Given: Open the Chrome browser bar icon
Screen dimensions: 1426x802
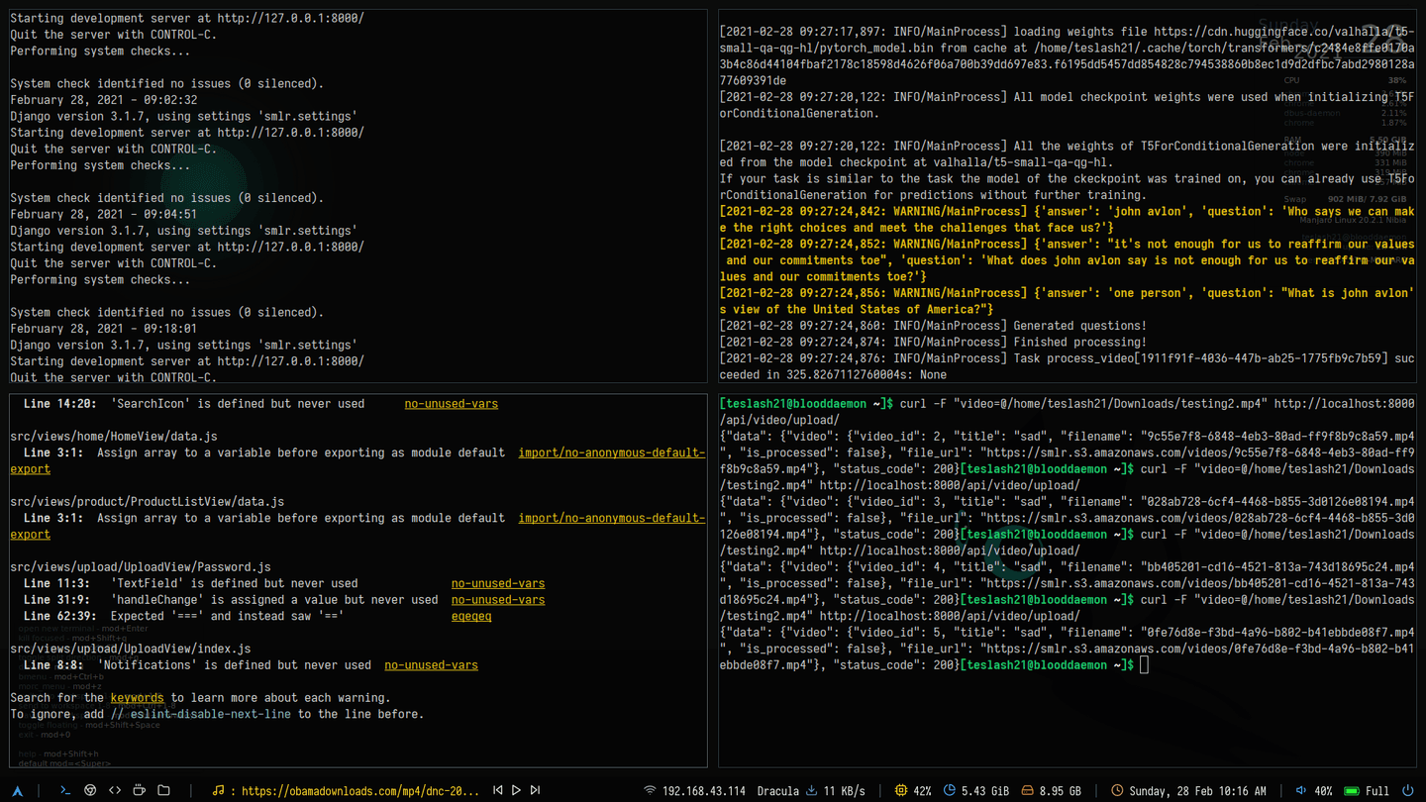Looking at the screenshot, I should (90, 790).
